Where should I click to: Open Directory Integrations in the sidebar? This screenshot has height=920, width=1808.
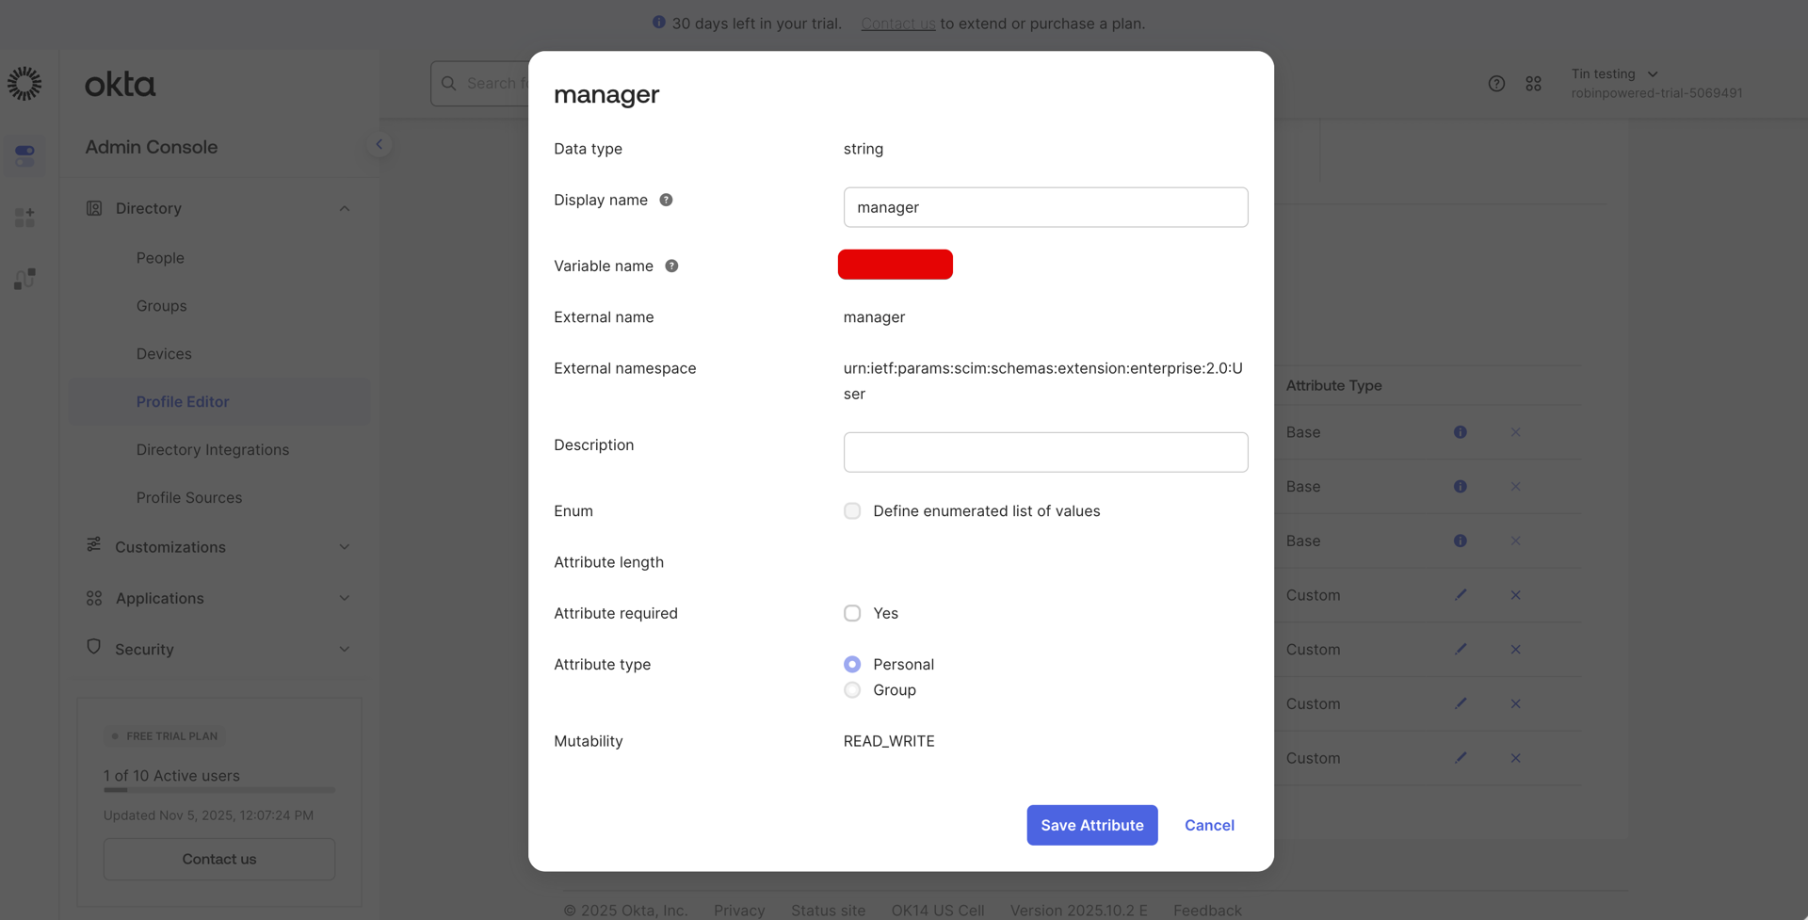coord(213,450)
